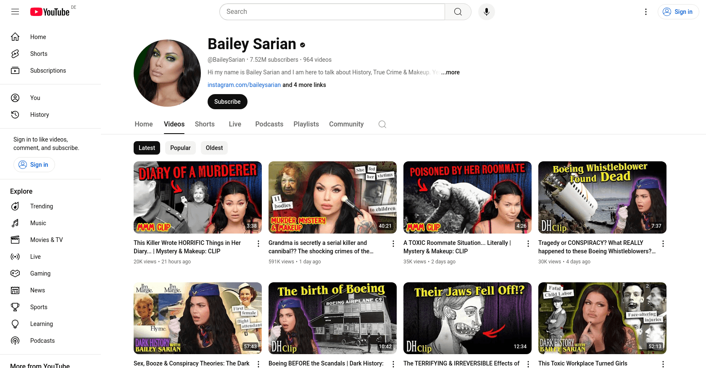Open the top-right settings kebab menu
Image resolution: width=706 pixels, height=368 pixels.
tap(646, 12)
